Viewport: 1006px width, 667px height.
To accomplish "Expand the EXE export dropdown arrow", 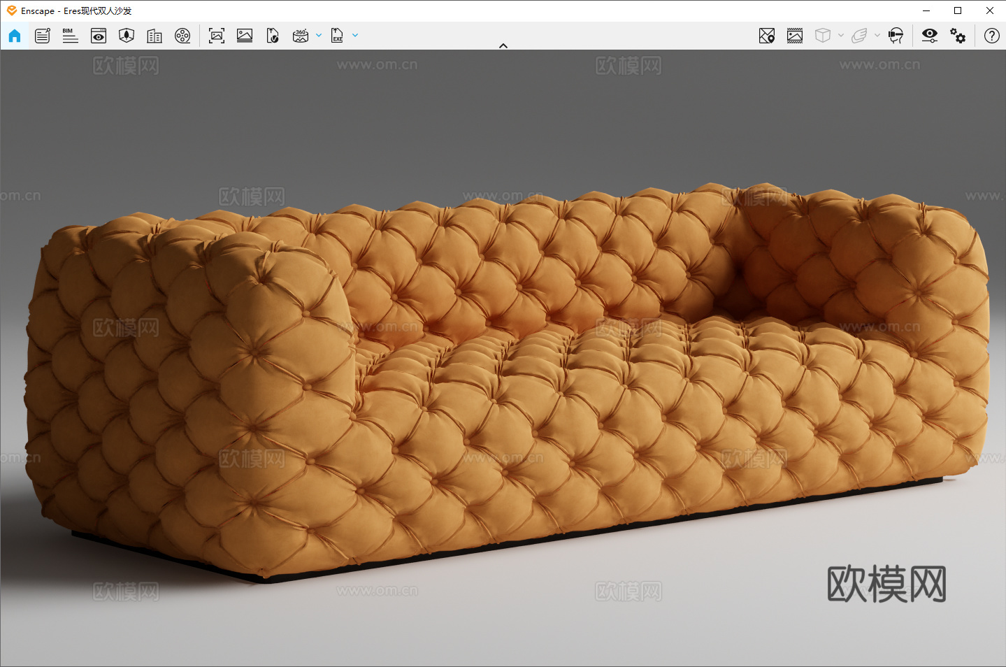I will point(355,36).
